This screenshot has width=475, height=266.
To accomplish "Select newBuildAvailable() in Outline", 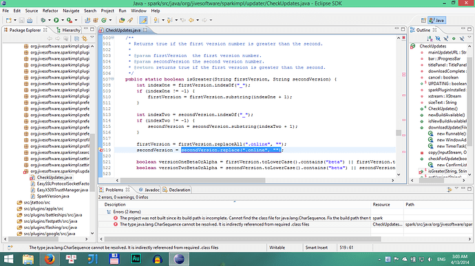I will pyautogui.click(x=446, y=115).
